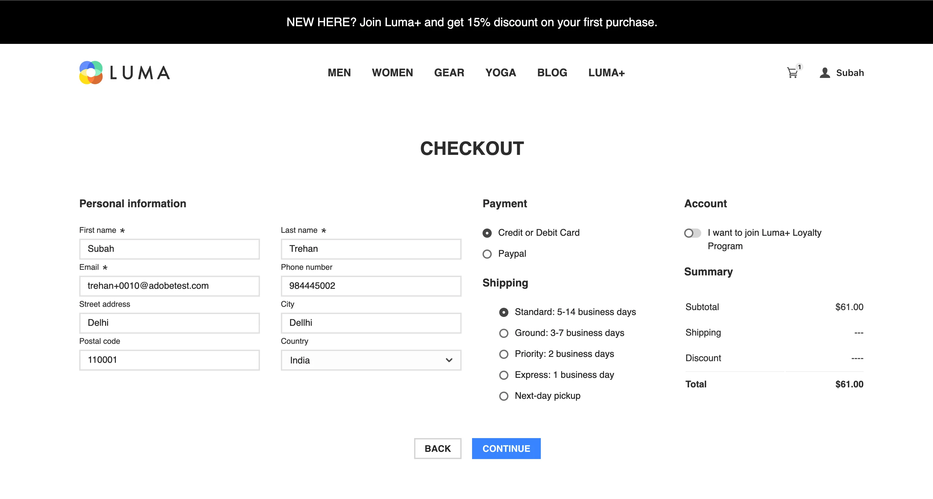Image resolution: width=933 pixels, height=499 pixels.
Task: Open the WOMEN menu
Action: click(392, 73)
